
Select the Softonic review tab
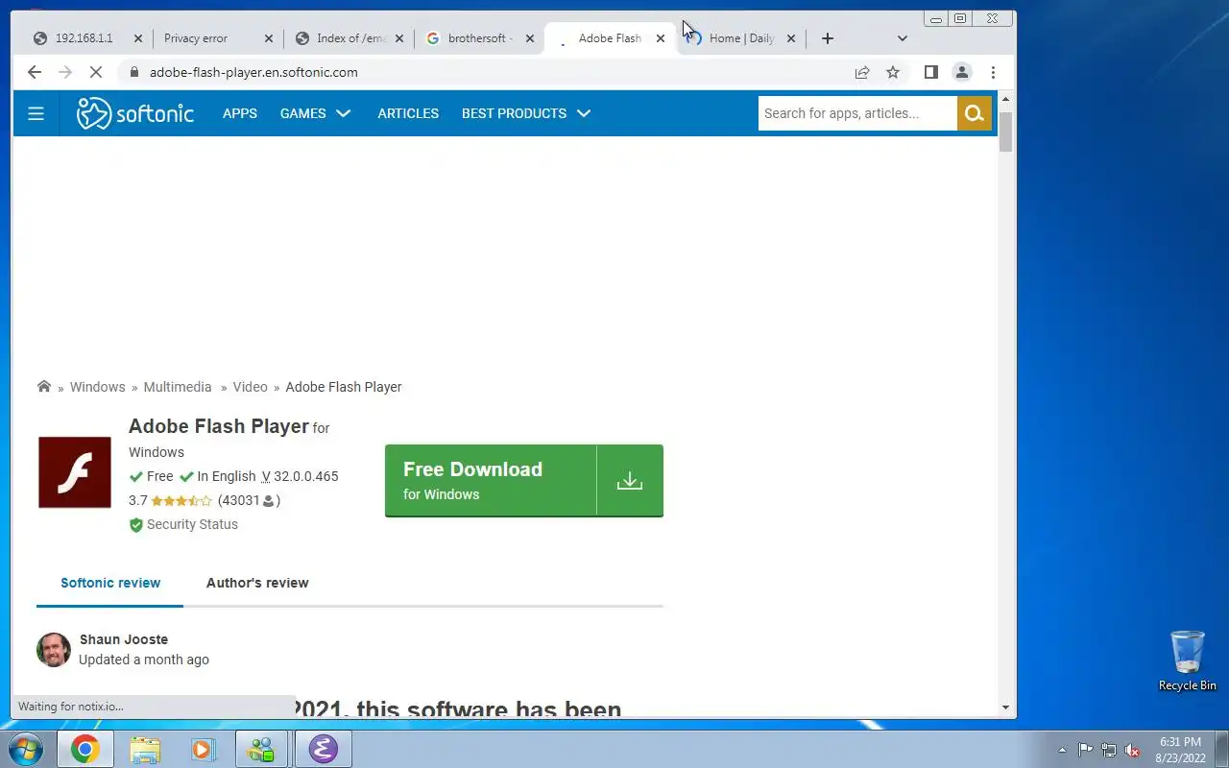(x=110, y=583)
